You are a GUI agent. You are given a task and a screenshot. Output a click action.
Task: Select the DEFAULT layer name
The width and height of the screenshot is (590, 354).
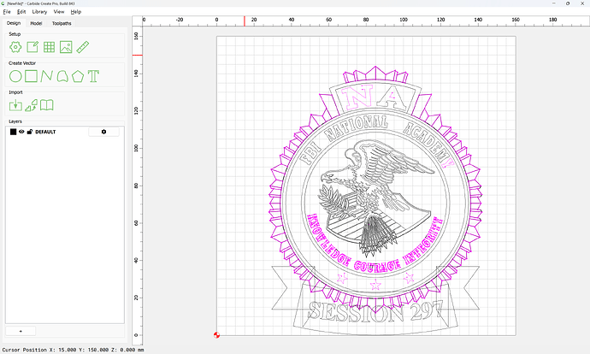pyautogui.click(x=45, y=132)
